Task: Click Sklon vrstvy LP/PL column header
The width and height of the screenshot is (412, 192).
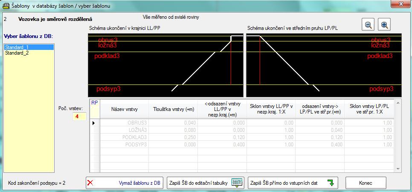Action: pyautogui.click(x=369, y=109)
